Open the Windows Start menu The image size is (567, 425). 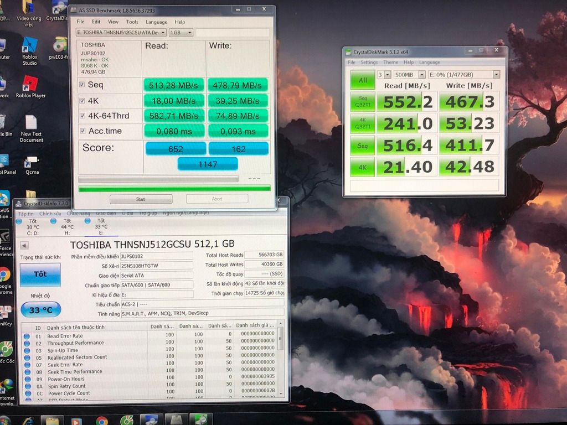click(4, 421)
